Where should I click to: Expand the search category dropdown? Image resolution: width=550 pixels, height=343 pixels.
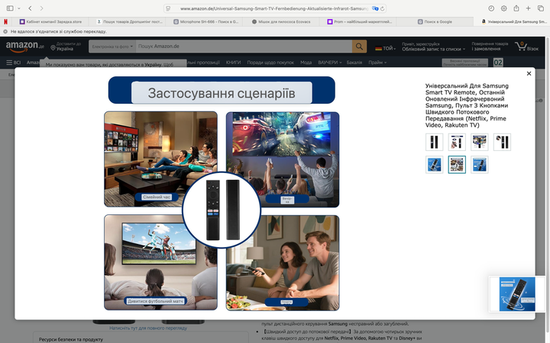pos(112,46)
